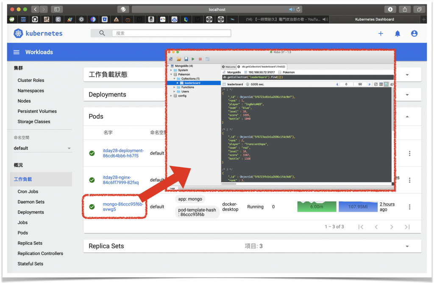Expand the System folder in Robo 3T tree
Image resolution: width=434 pixels, height=283 pixels.
click(x=171, y=70)
